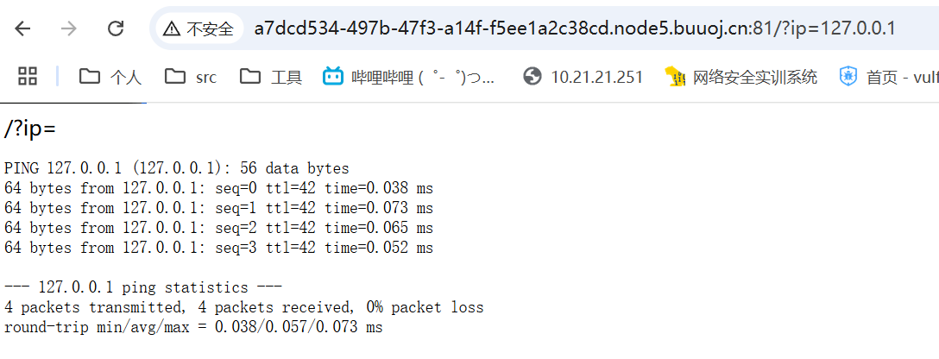Expand the 工具 bookmarks folder

pyautogui.click(x=271, y=77)
